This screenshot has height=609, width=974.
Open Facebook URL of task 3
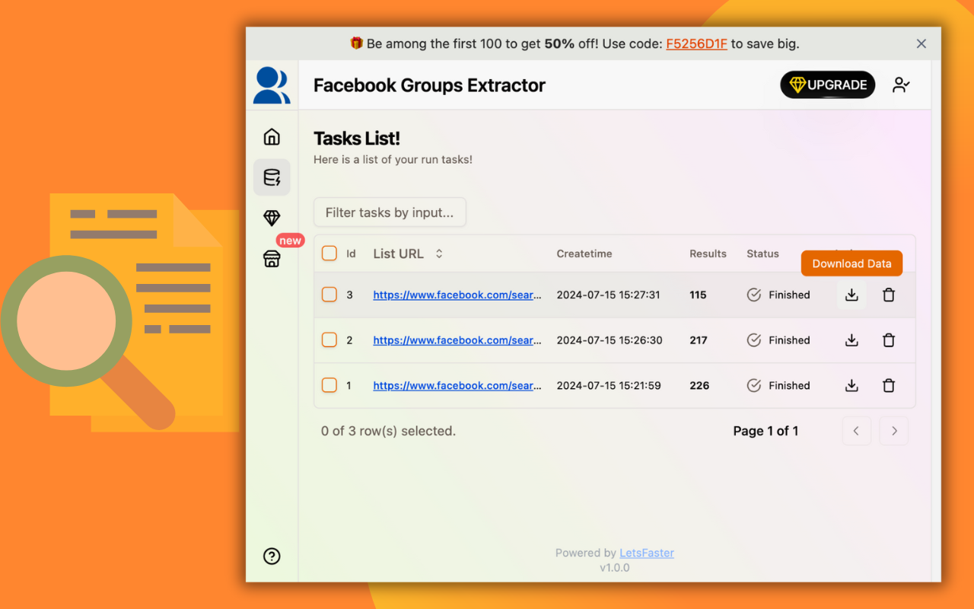457,295
